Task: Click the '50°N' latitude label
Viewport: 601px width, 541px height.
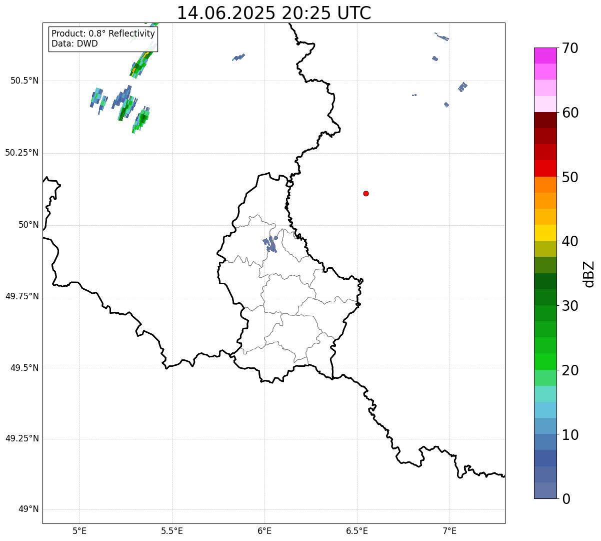Action: coord(28,225)
